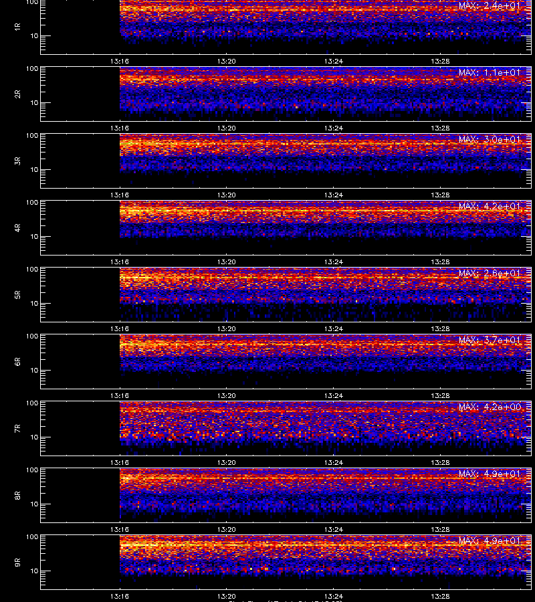The image size is (535, 602).
Task: Click the 4R panel axis label
Action: click(x=17, y=227)
